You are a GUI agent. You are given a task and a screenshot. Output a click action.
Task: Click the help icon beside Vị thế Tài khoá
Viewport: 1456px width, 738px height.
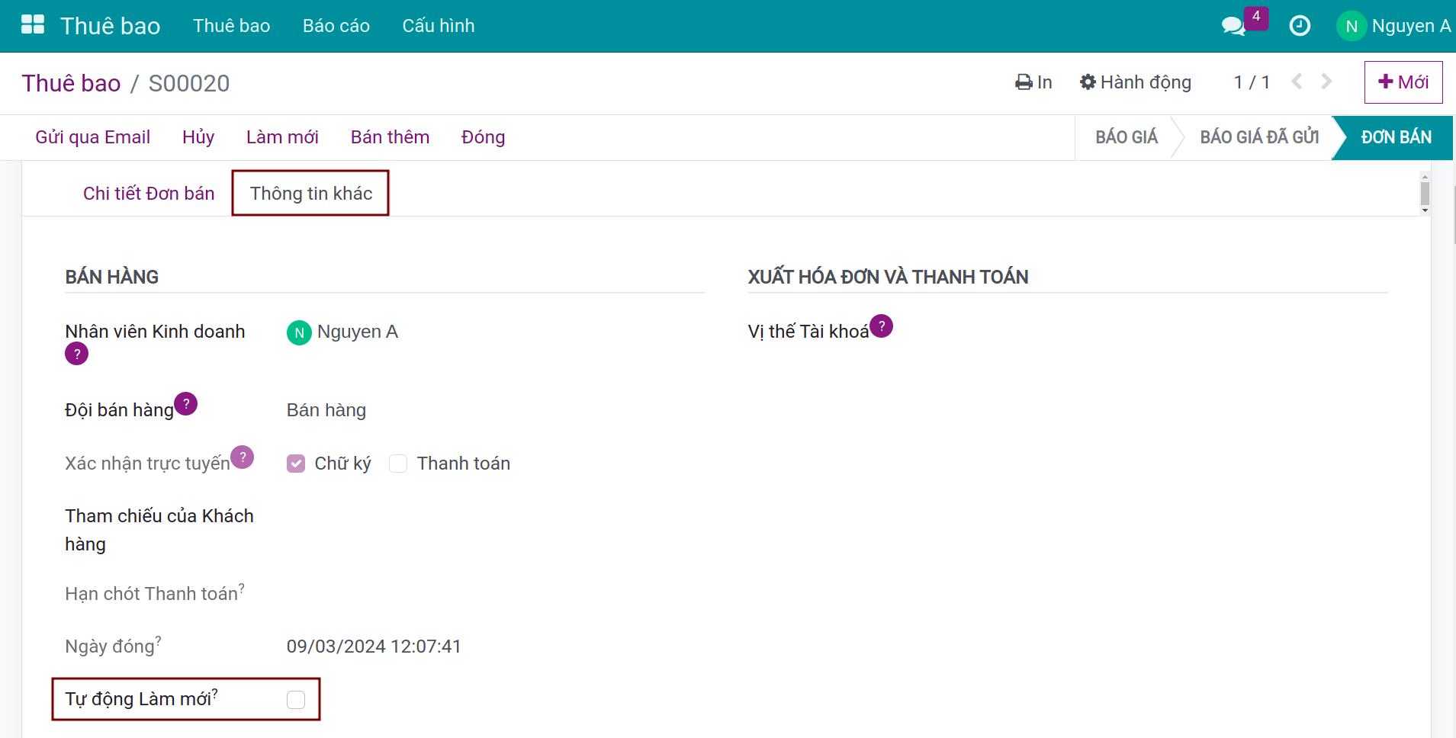(x=881, y=326)
